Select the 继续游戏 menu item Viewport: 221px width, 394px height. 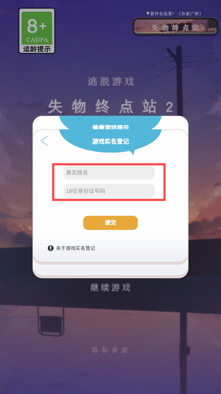pos(110,287)
